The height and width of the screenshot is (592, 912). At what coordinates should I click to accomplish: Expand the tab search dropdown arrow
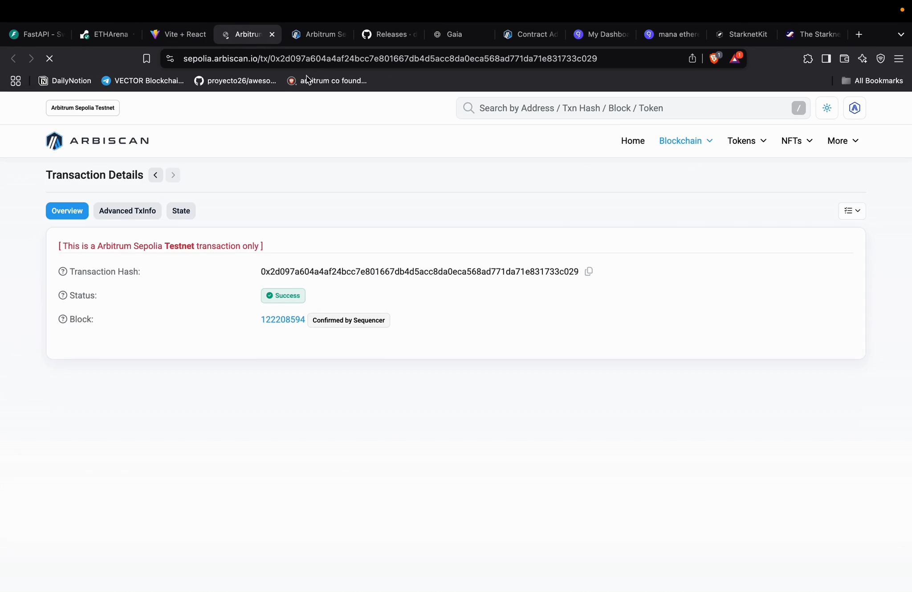coord(901,34)
